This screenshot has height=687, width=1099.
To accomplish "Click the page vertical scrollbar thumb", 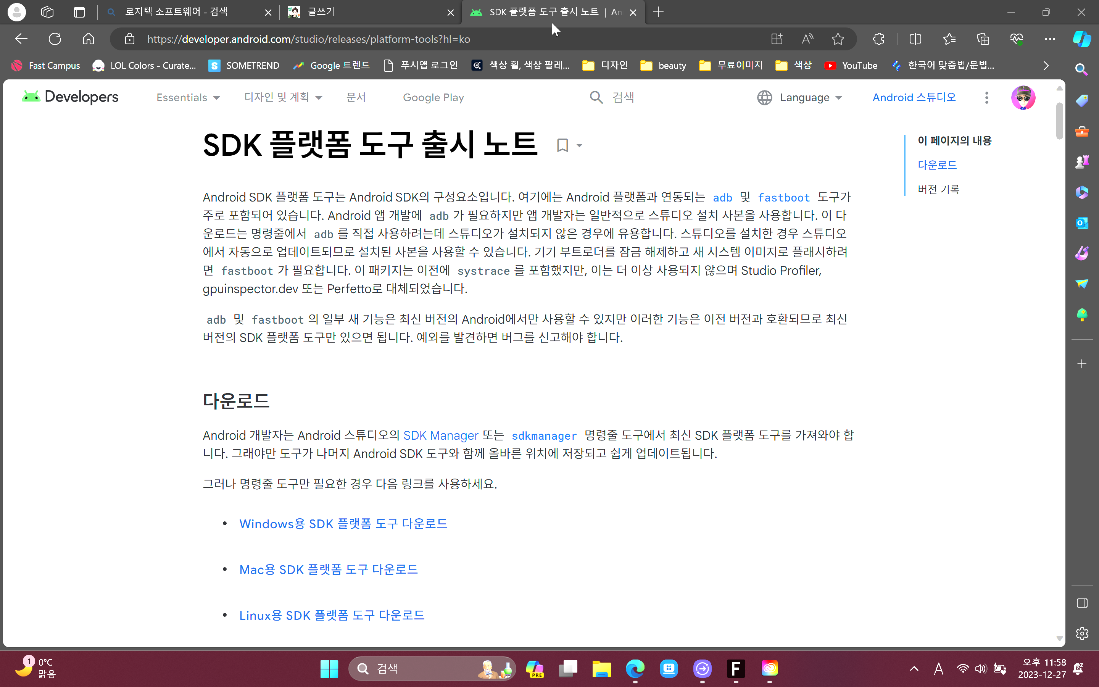I will coord(1059,121).
